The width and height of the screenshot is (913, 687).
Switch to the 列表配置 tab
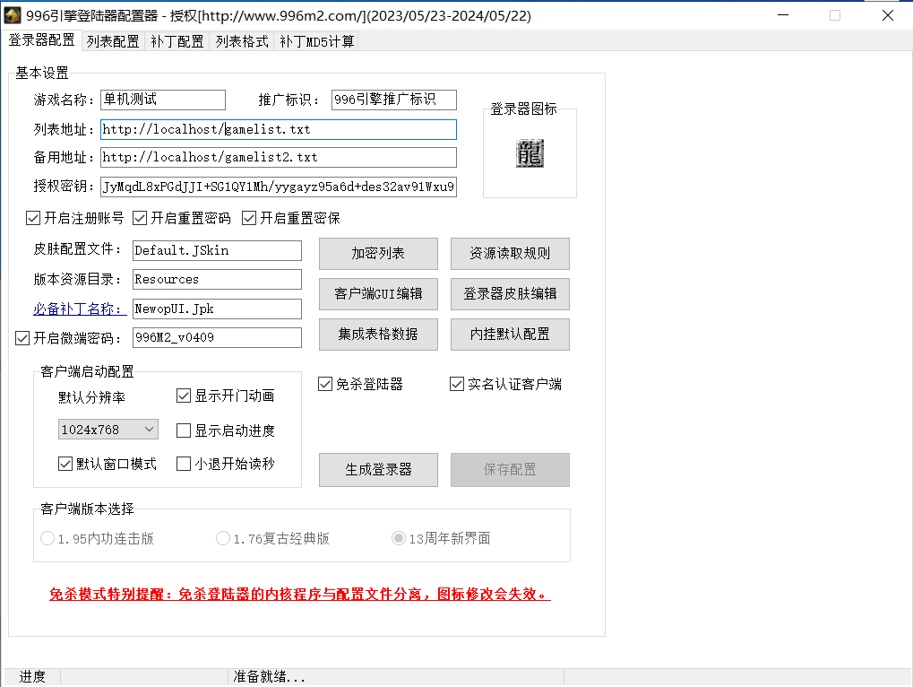pyautogui.click(x=113, y=41)
